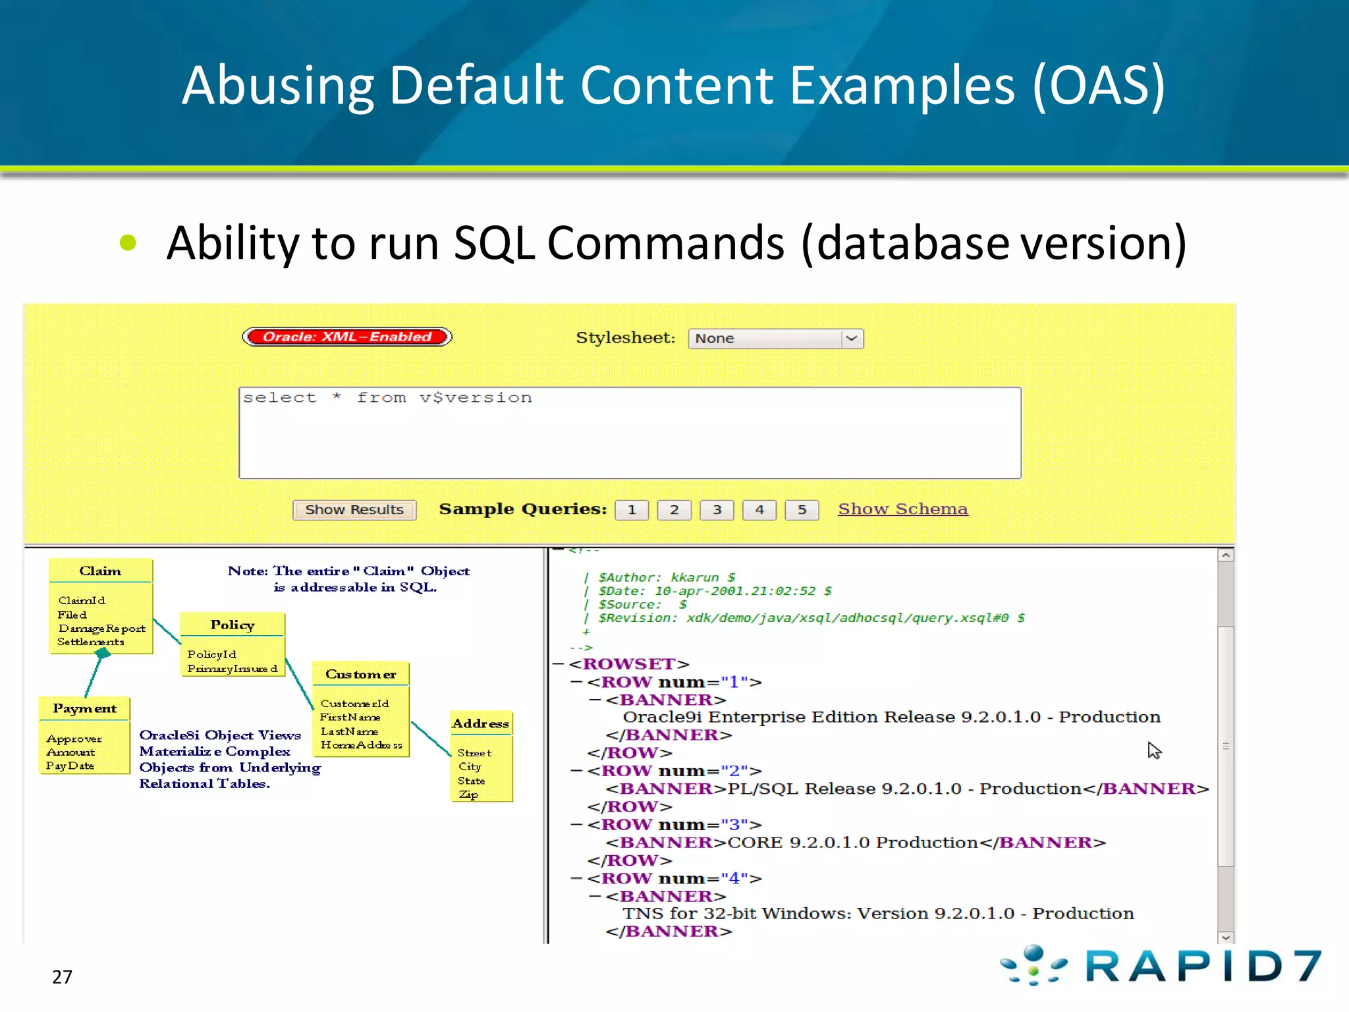Click the "select * from v$version" query text
Viewport: 1349px width, 1012px height.
387,398
